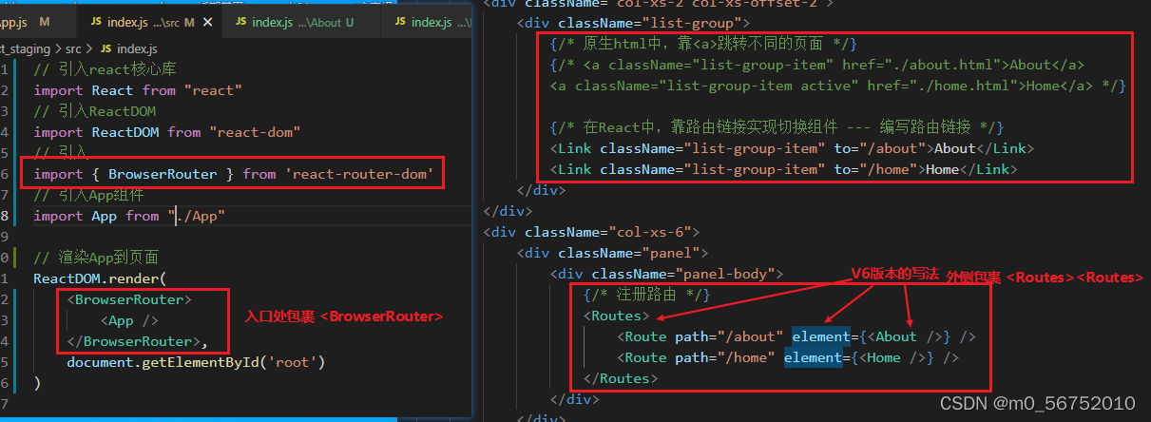Viewport: 1151px width, 422px height.
Task: Select the index.js ...\src tab
Action: point(149,21)
